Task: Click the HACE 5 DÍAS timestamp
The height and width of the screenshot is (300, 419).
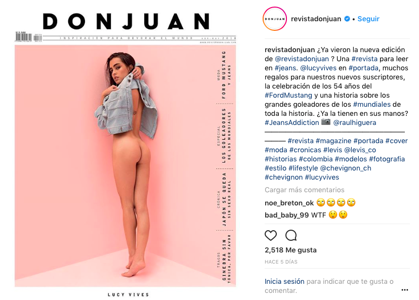Action: click(x=281, y=262)
